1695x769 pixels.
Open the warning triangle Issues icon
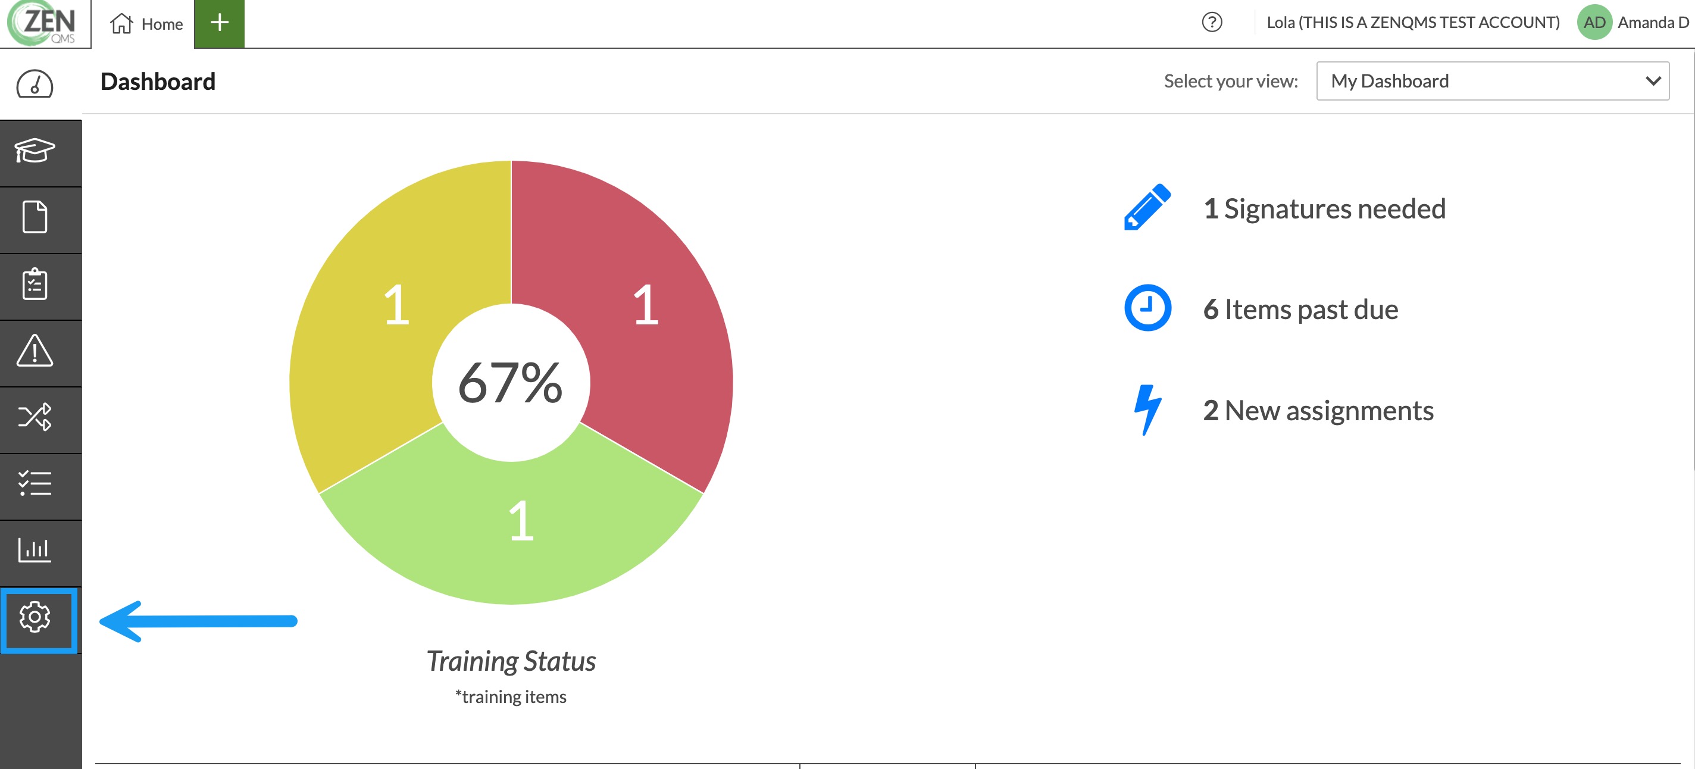(35, 351)
